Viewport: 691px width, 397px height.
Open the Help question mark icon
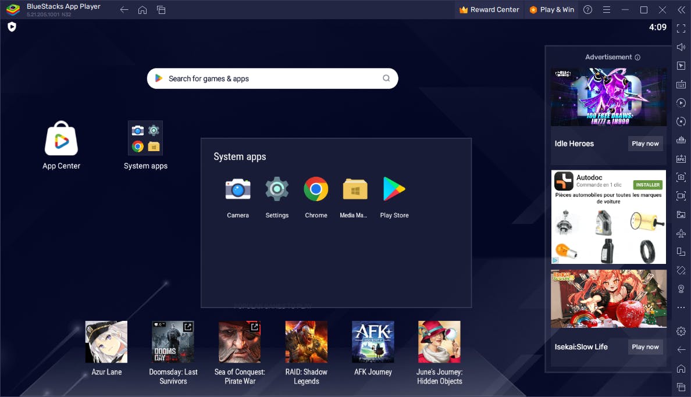pyautogui.click(x=587, y=10)
